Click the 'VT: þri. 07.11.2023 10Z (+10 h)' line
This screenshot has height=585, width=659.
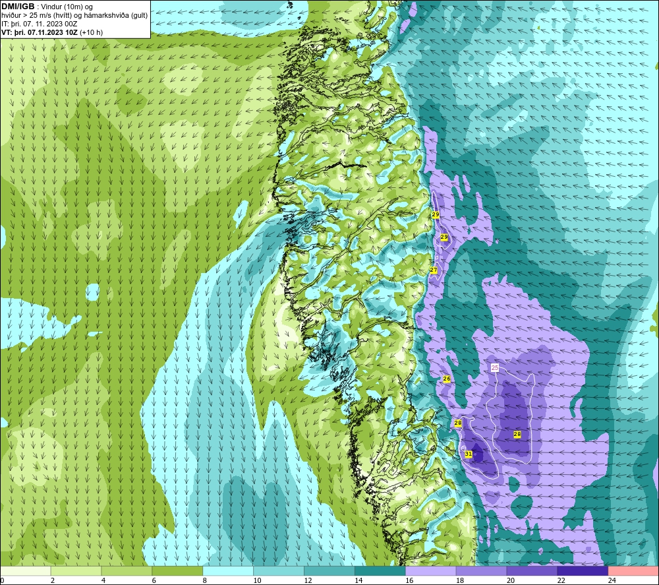tap(52, 32)
